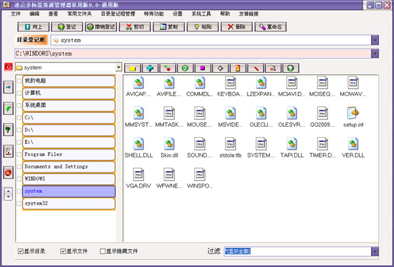Expand the system folder combo box
The height and width of the screenshot is (267, 394).
[119, 68]
